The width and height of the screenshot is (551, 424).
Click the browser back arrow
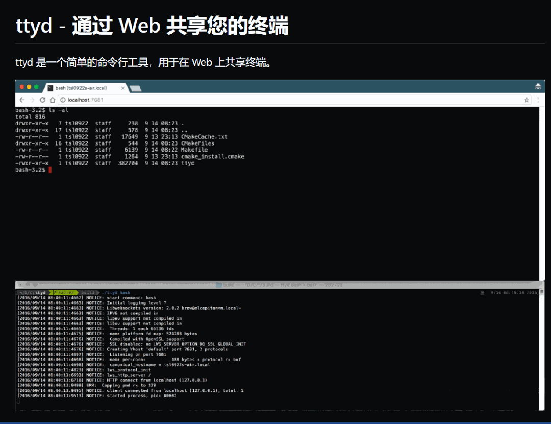tap(22, 100)
